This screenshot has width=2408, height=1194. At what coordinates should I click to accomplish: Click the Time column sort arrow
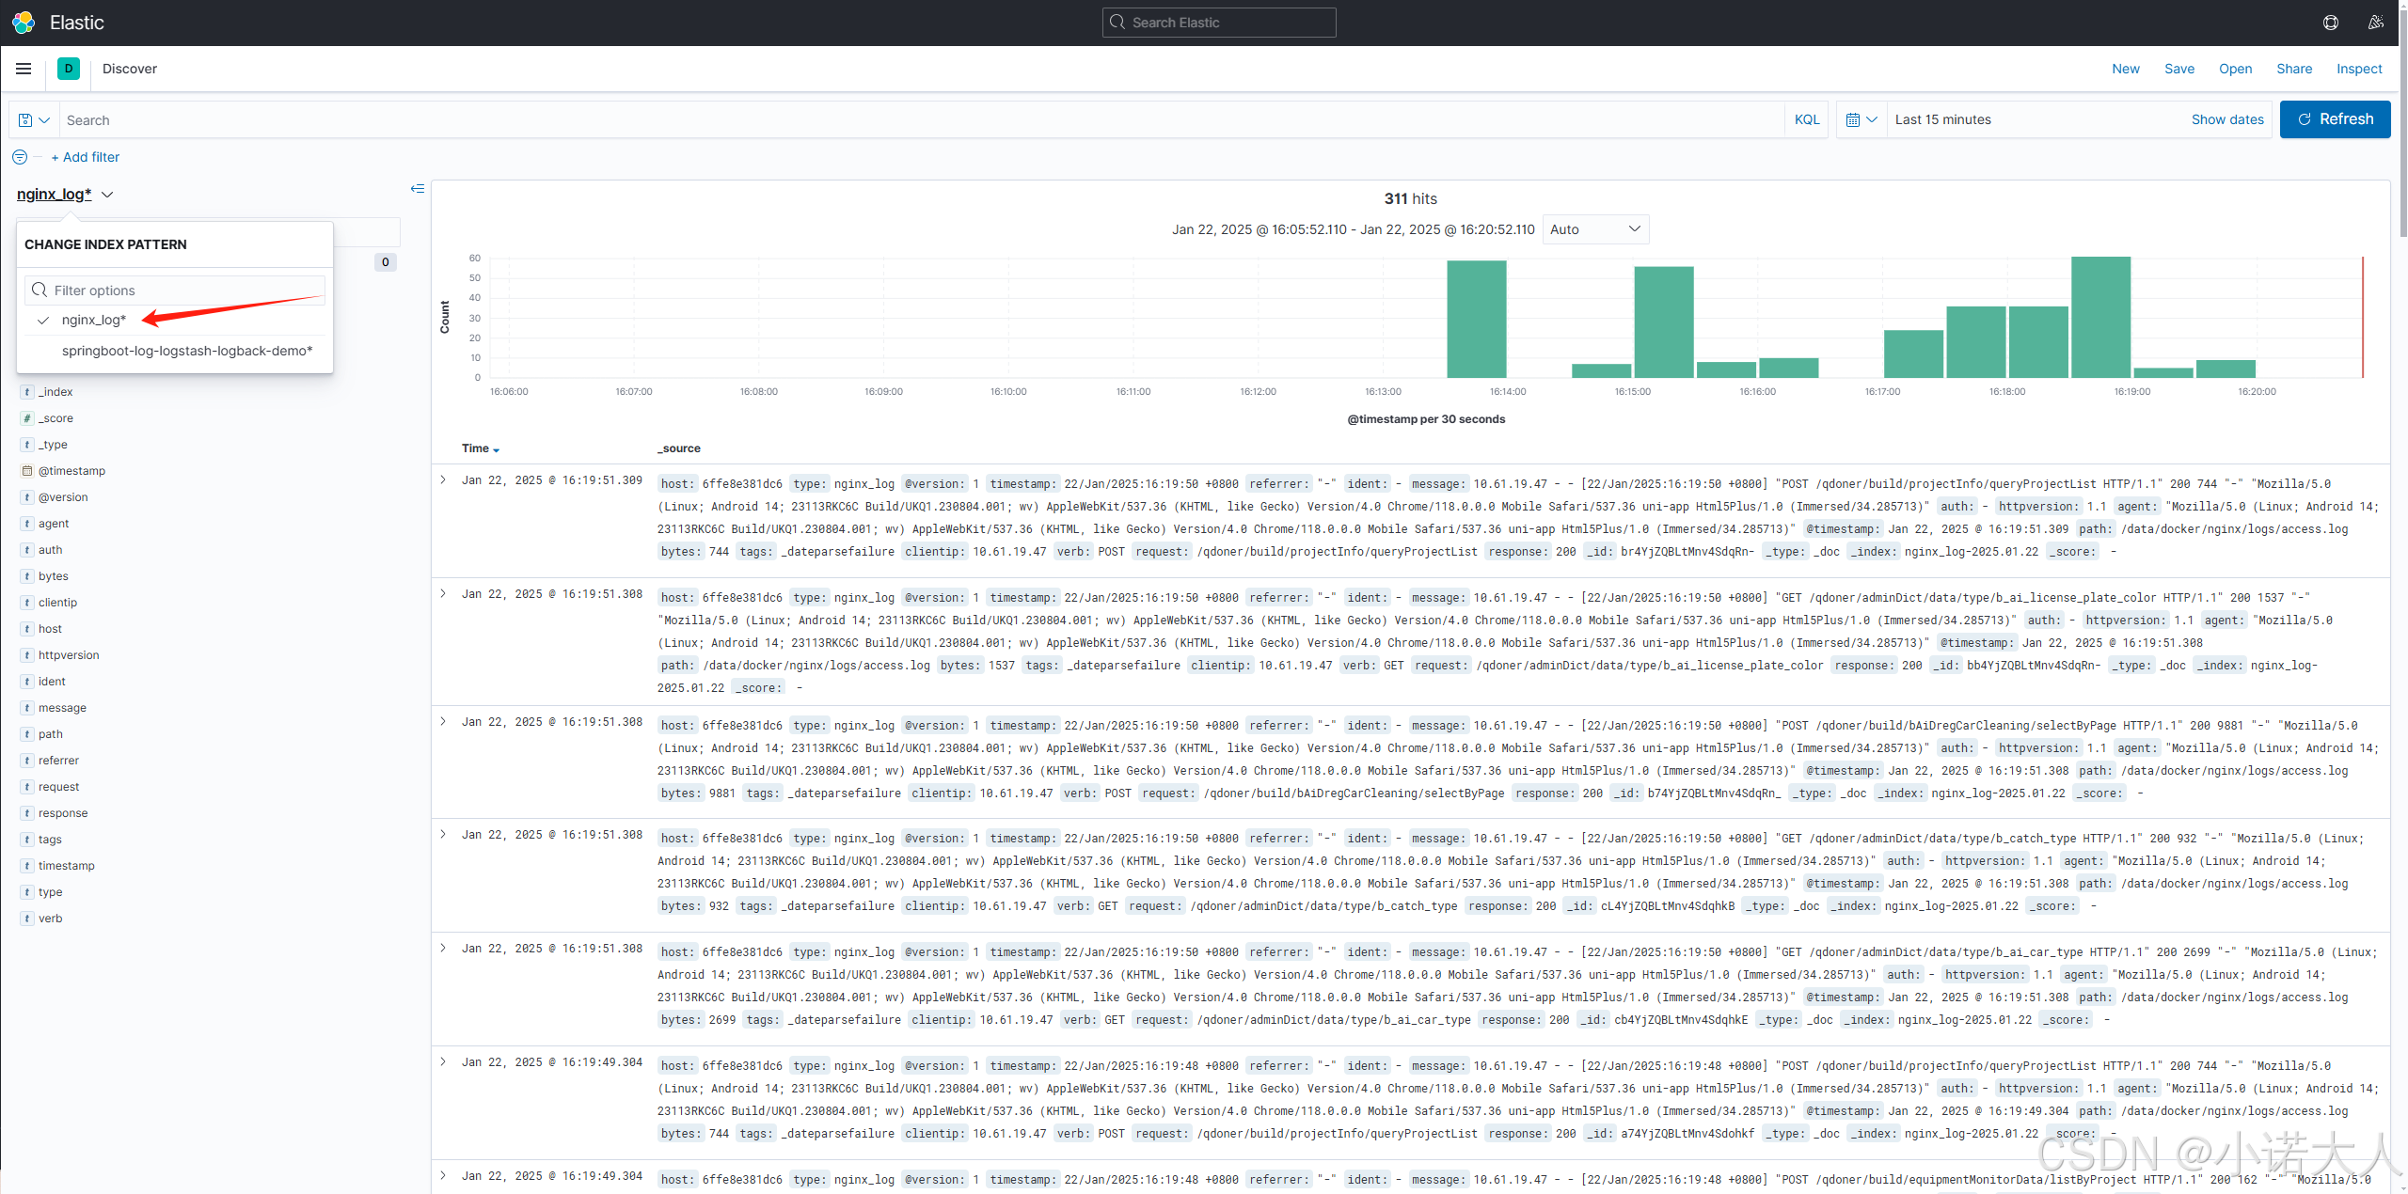pyautogui.click(x=496, y=449)
